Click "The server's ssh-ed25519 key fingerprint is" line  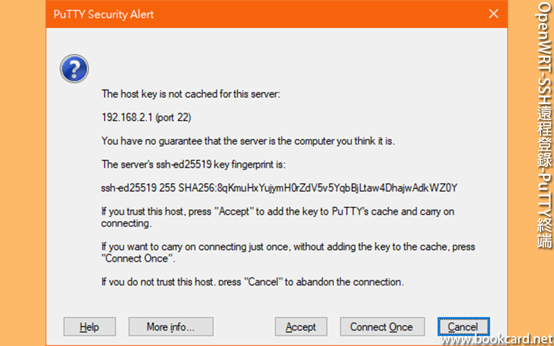(x=193, y=164)
